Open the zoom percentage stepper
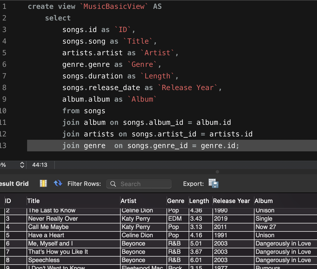 [22, 165]
